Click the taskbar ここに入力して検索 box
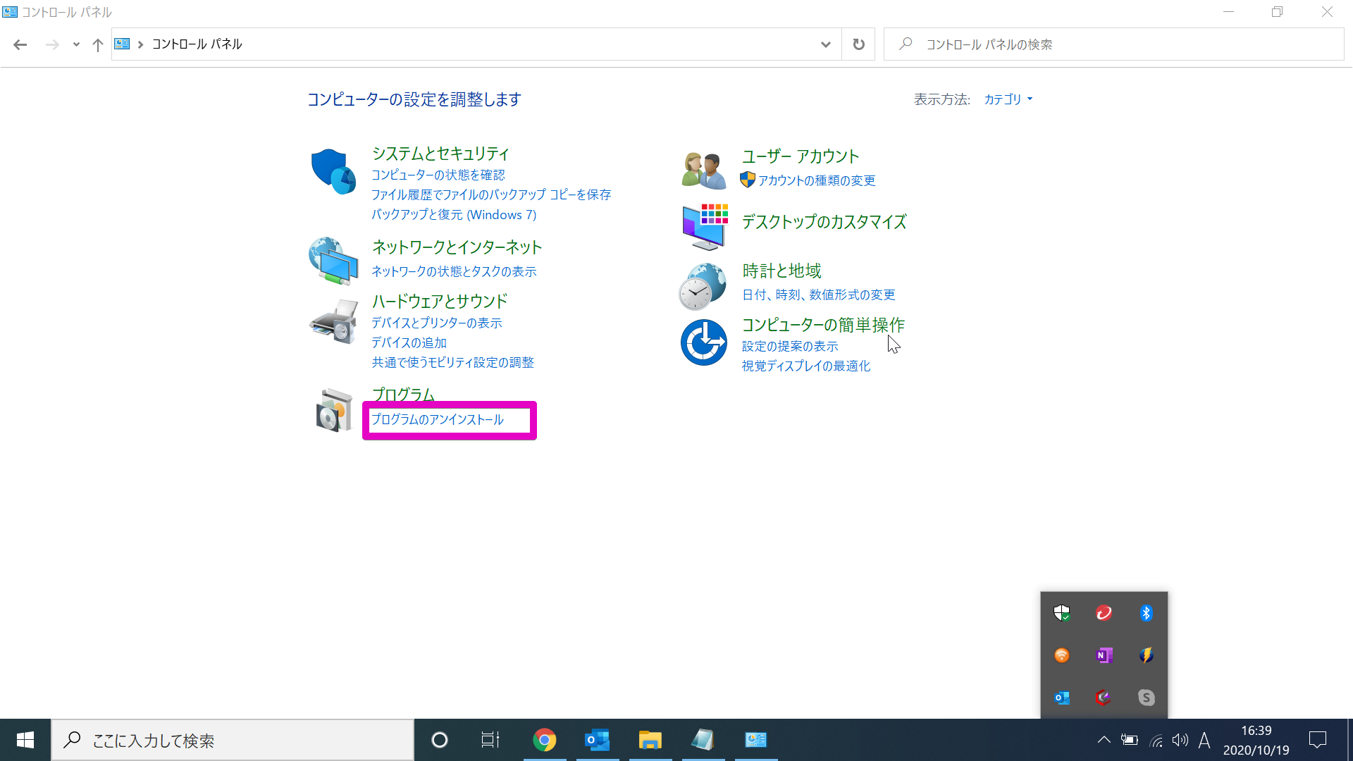 (233, 740)
